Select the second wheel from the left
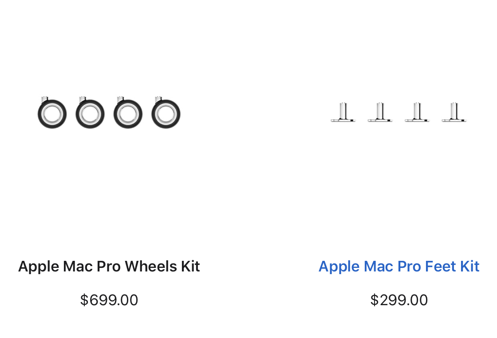Screen dimensions: 497x338 pos(90,114)
